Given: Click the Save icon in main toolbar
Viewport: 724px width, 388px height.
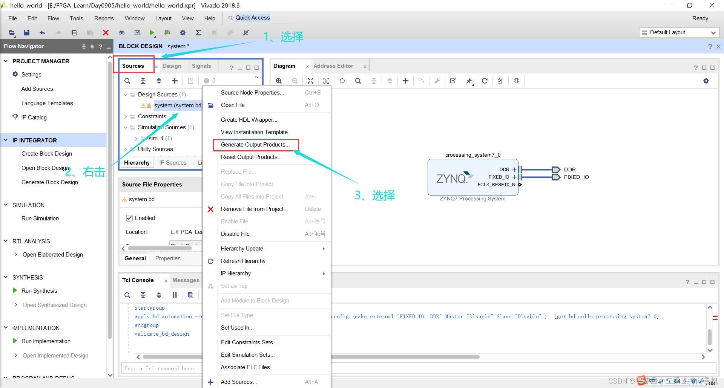Looking at the screenshot, I should [26, 33].
